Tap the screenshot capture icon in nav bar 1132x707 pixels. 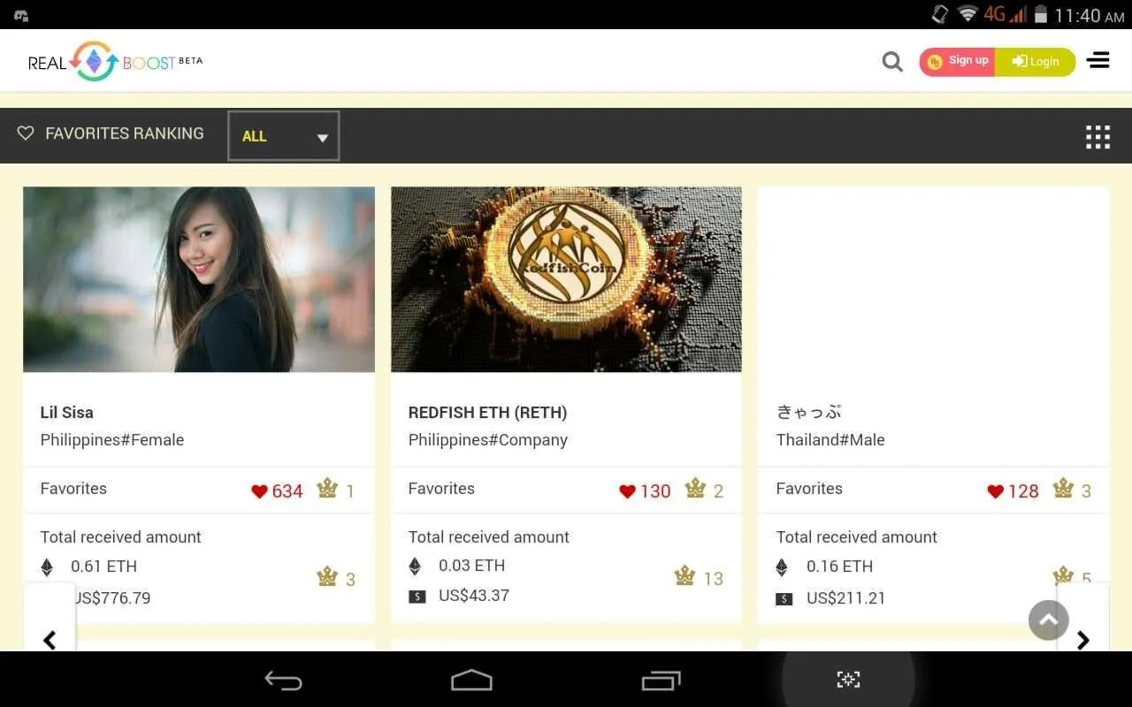[848, 680]
